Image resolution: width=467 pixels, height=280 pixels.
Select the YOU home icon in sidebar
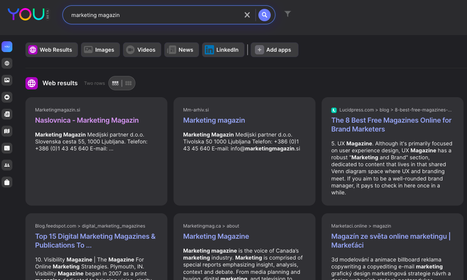pyautogui.click(x=7, y=47)
